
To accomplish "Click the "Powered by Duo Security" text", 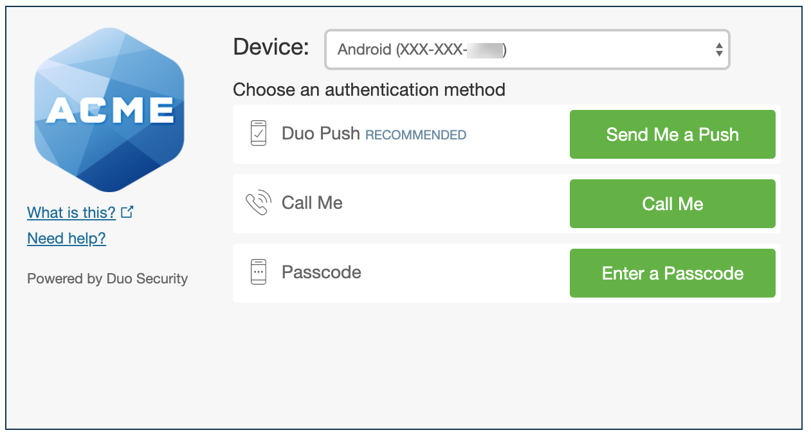I will [107, 279].
